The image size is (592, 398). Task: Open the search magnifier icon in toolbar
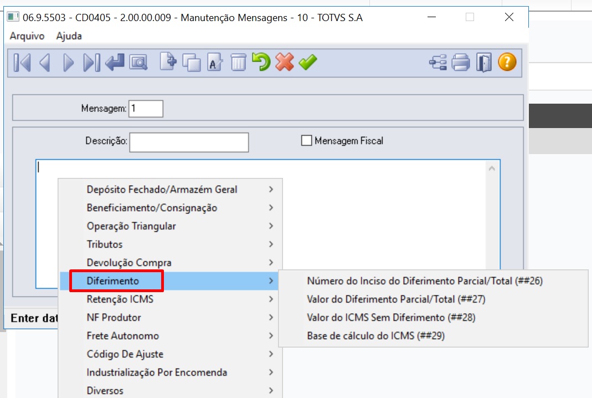[138, 63]
